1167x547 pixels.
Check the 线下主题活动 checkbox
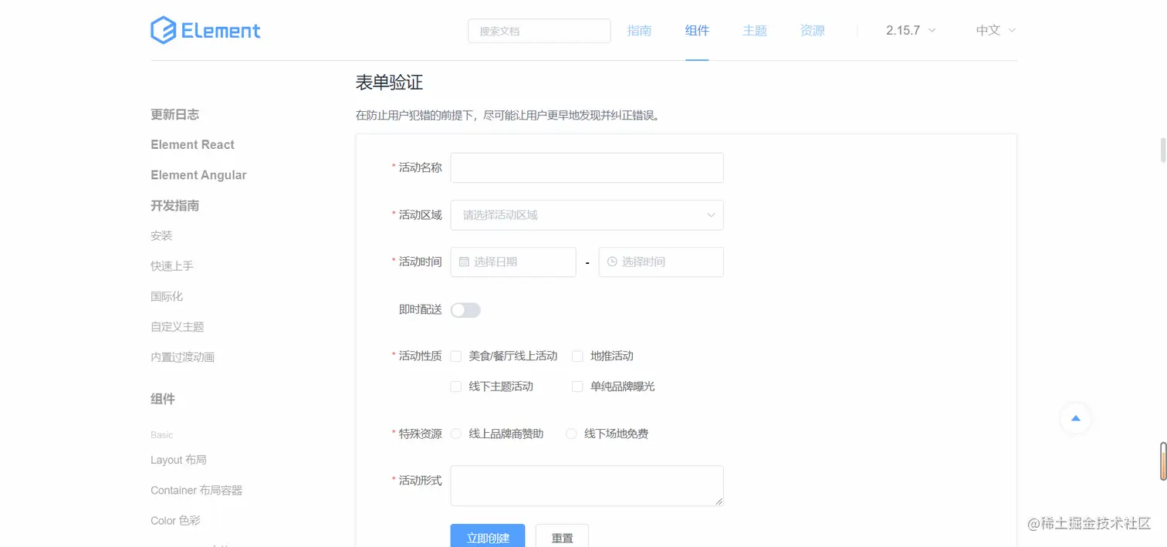tap(456, 386)
